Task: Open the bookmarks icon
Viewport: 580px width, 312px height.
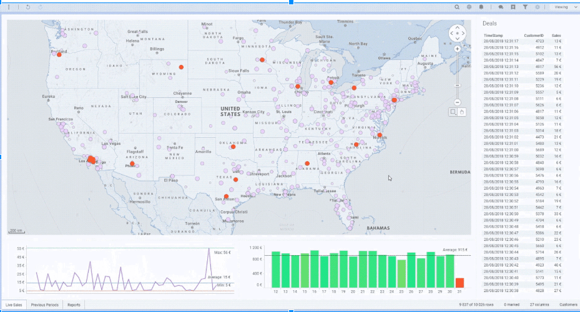Action: point(513,7)
